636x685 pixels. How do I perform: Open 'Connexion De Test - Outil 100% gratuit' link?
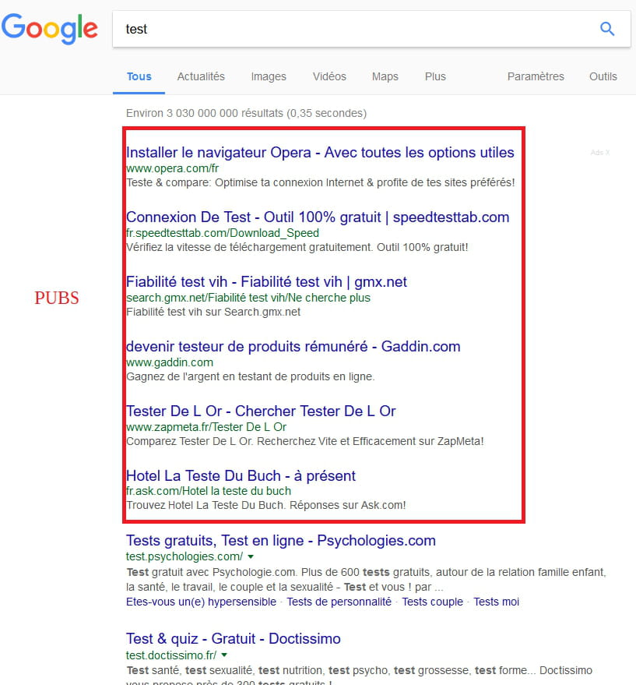coord(318,217)
